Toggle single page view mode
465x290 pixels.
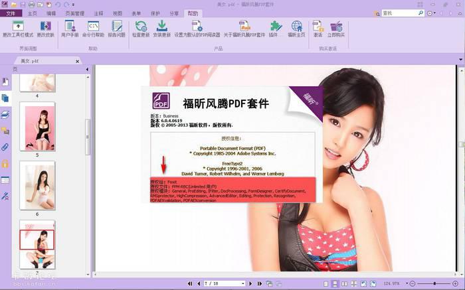(x=325, y=283)
